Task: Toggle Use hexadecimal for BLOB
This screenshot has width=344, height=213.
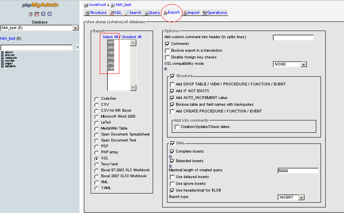Action: tap(172, 191)
